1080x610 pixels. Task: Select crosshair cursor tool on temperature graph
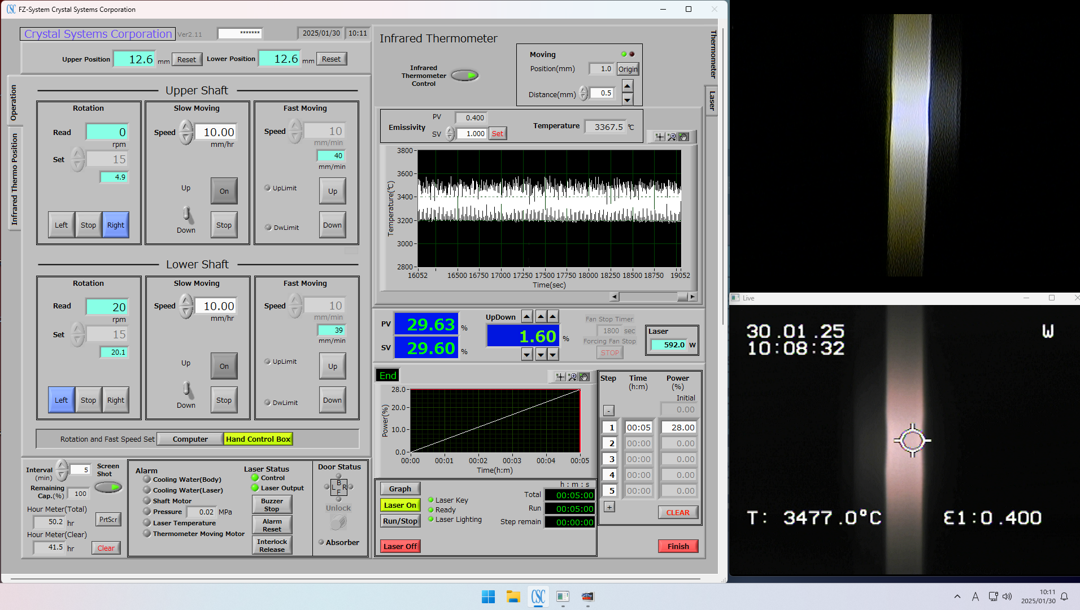pyautogui.click(x=659, y=137)
